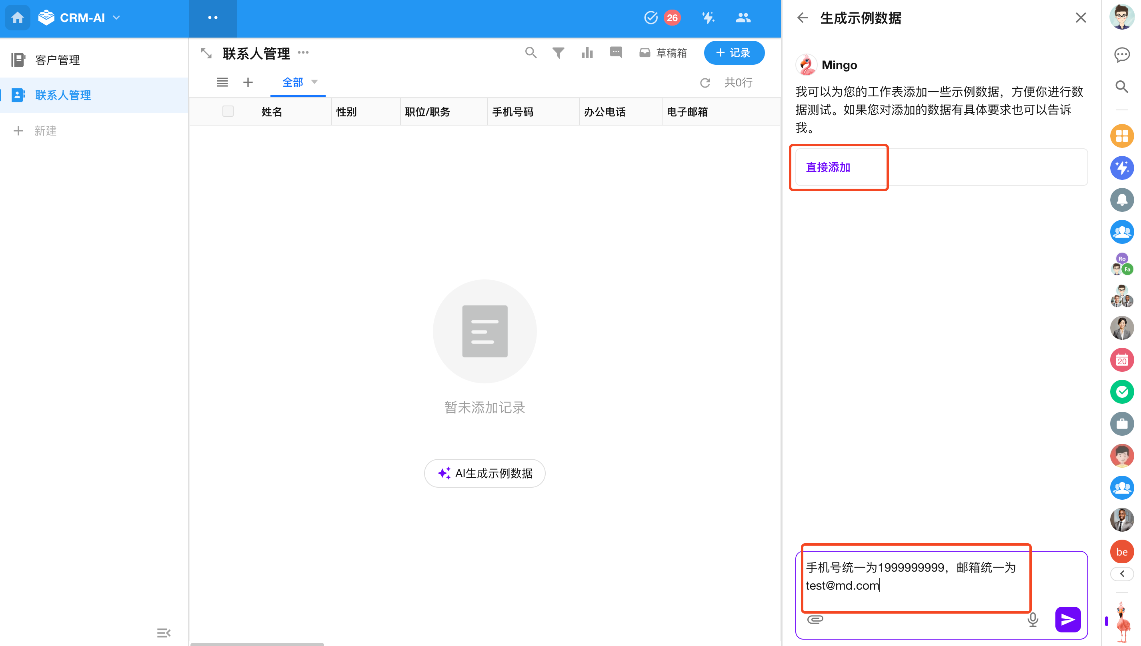Click the search icon in worksheet toolbar
Viewport: 1141px width, 646px height.
tap(530, 53)
